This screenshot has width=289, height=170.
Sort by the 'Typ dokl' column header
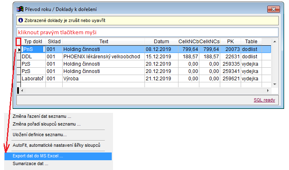33,42
